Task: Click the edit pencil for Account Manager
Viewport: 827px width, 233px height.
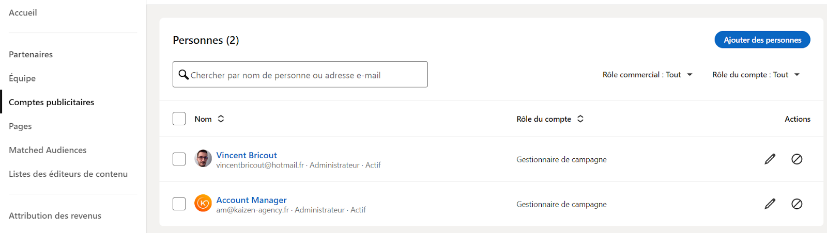Action: tap(770, 204)
